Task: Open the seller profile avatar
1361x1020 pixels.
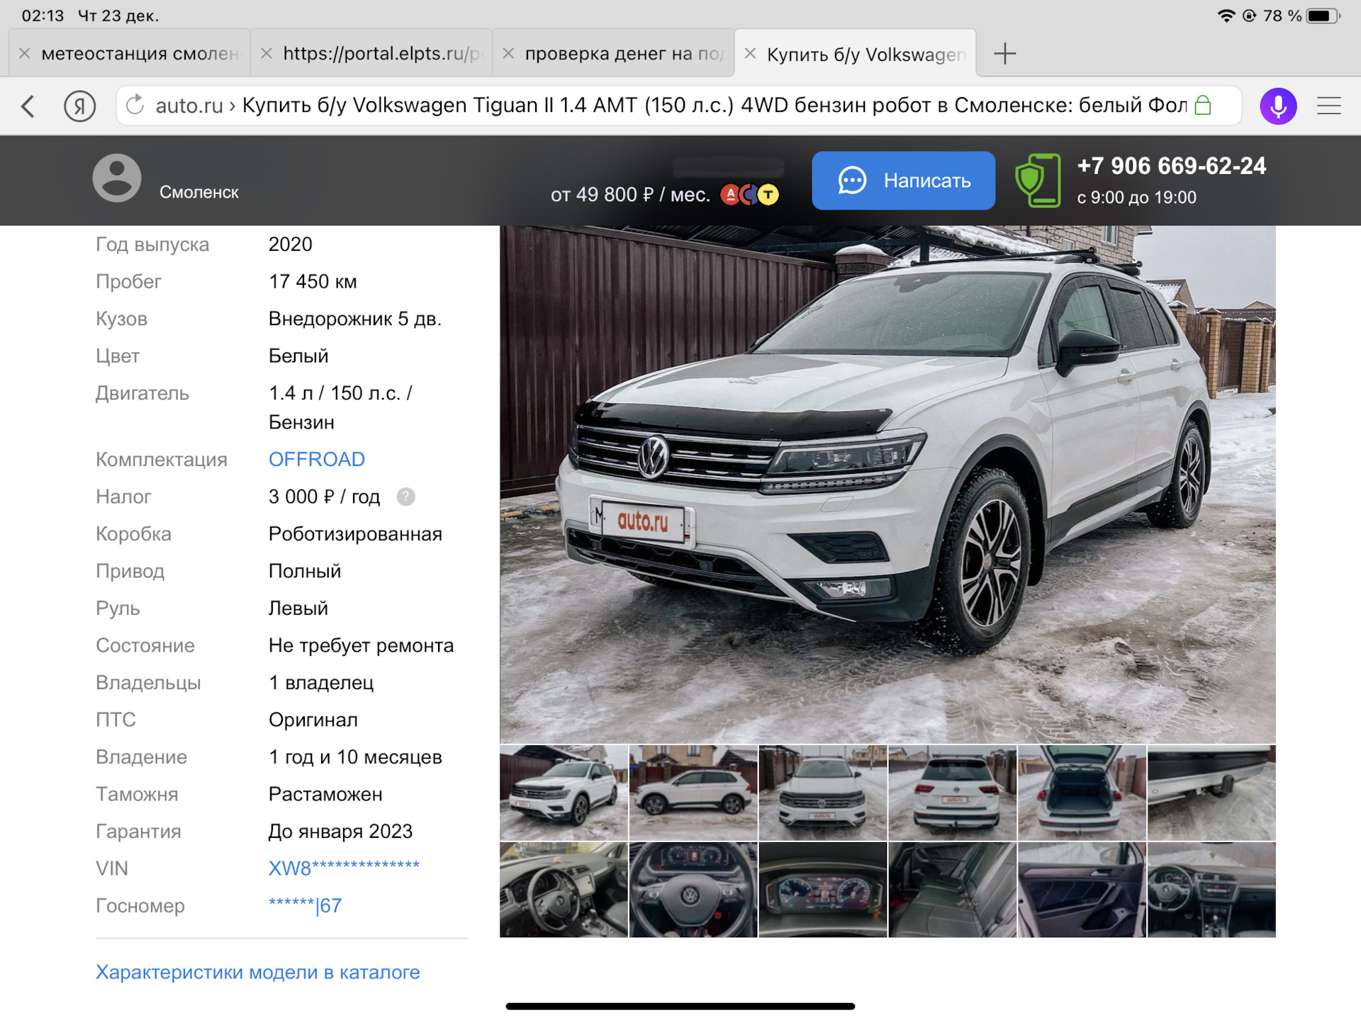Action: (117, 178)
